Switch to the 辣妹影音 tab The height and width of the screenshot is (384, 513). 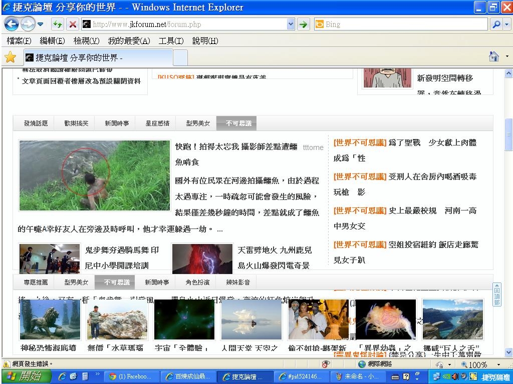[x=237, y=282]
